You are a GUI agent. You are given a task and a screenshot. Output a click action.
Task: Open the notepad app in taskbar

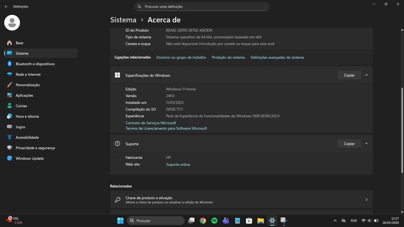pos(238,221)
